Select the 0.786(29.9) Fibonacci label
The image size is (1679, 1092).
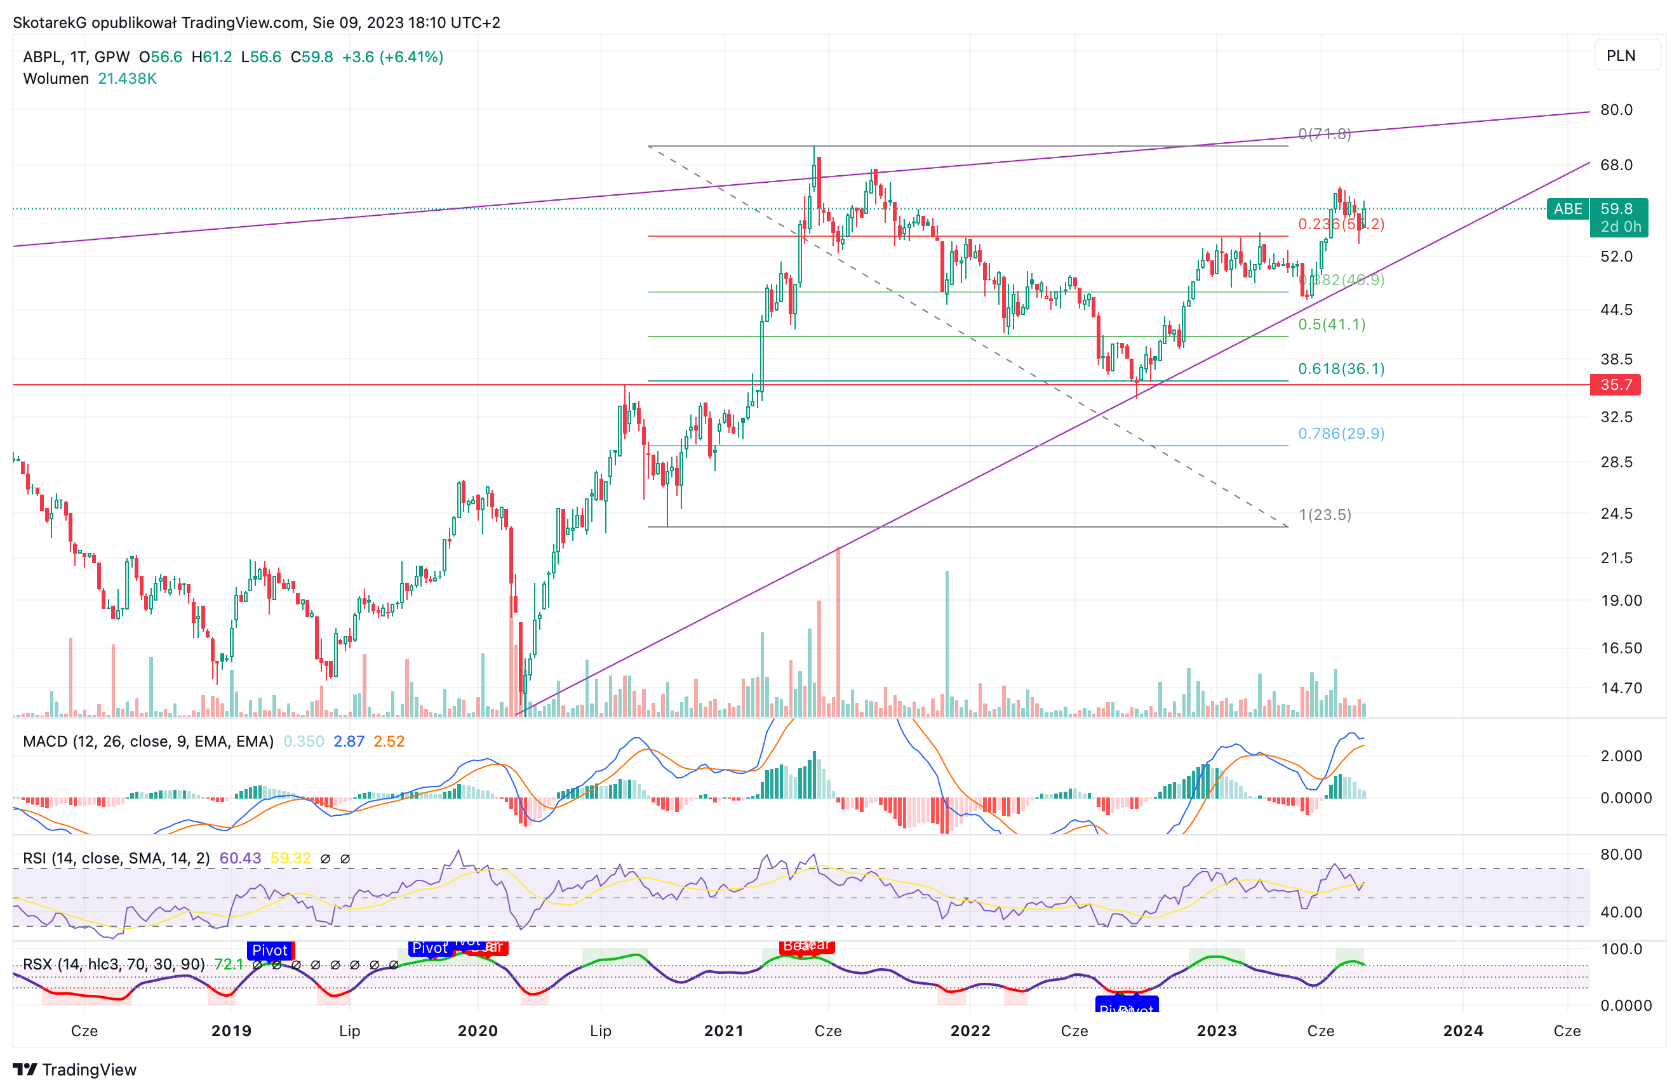tap(1341, 434)
